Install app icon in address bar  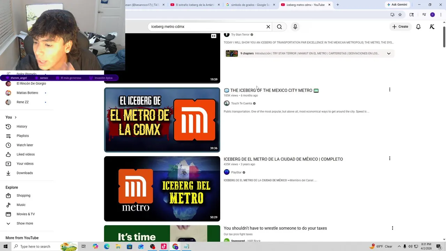click(392, 15)
